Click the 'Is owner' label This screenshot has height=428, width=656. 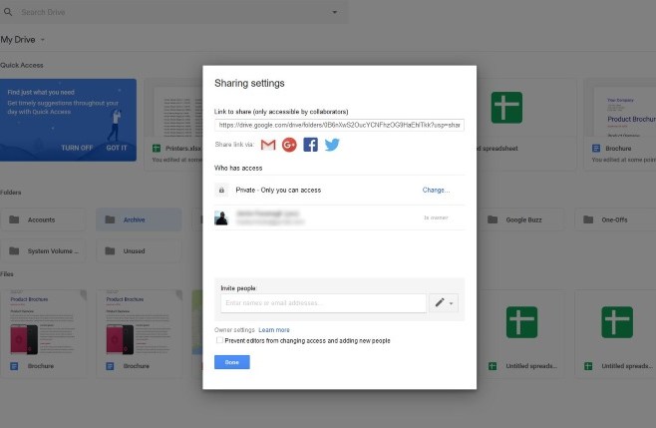pos(436,217)
